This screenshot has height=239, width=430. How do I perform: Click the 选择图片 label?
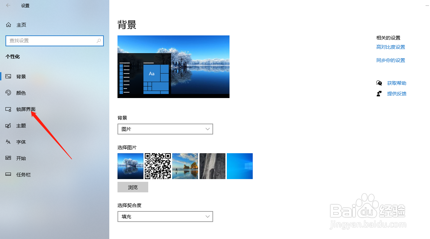tap(127, 147)
